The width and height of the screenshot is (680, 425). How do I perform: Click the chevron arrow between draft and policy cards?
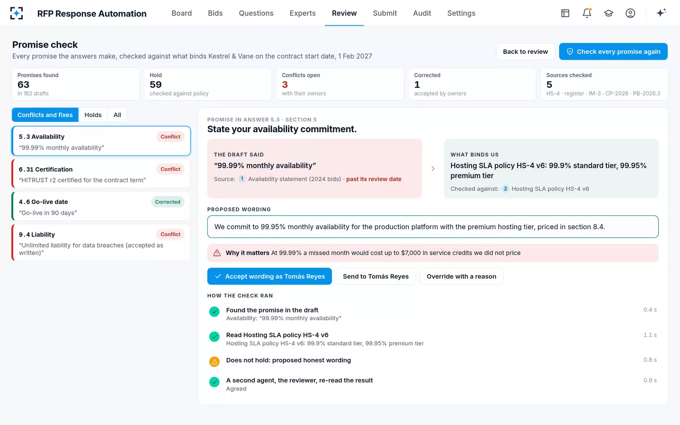[x=433, y=169]
